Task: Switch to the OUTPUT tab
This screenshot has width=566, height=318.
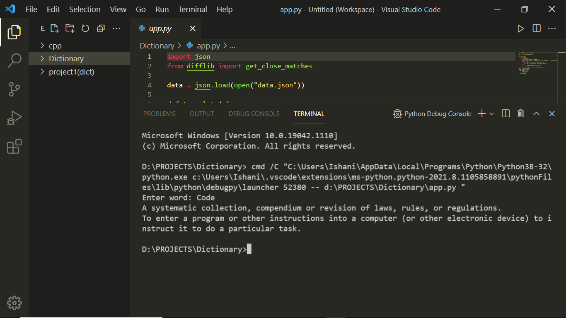Action: pos(202,113)
